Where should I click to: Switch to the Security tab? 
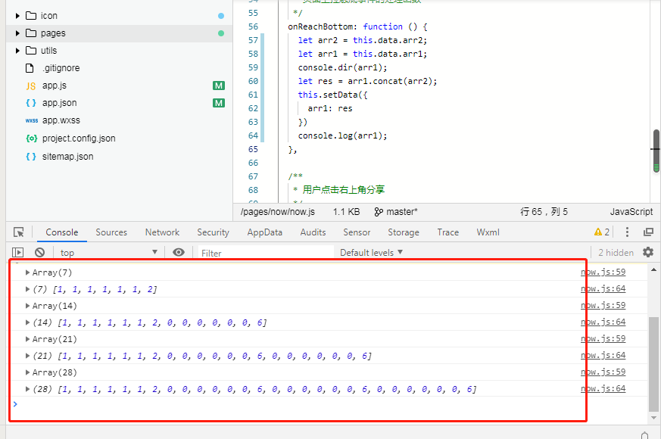(x=213, y=232)
